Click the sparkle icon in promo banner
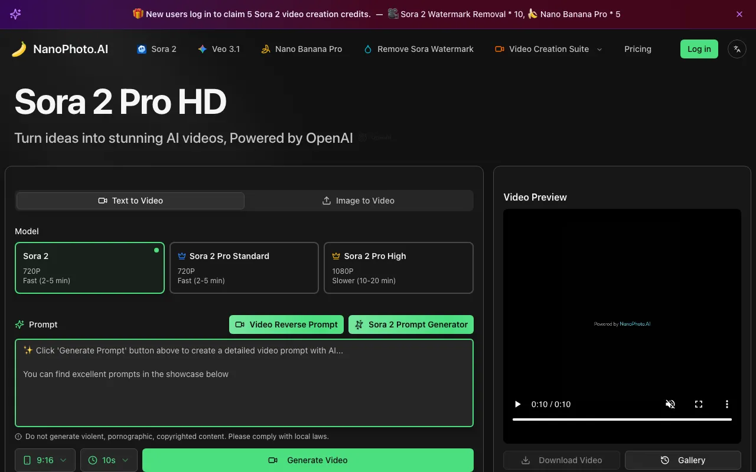Screen dimensions: 756x472 tap(16, 14)
